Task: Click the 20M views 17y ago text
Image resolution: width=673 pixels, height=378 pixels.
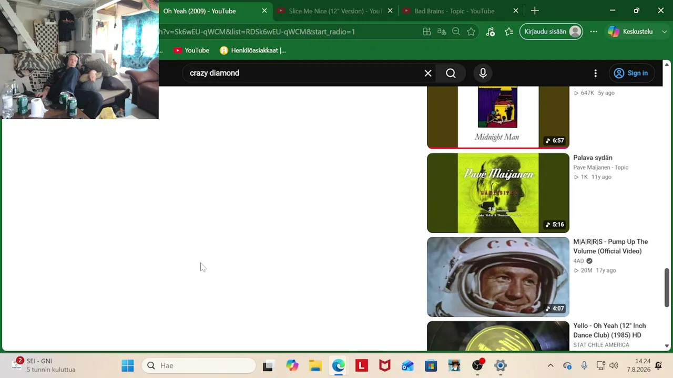Action: (594, 270)
